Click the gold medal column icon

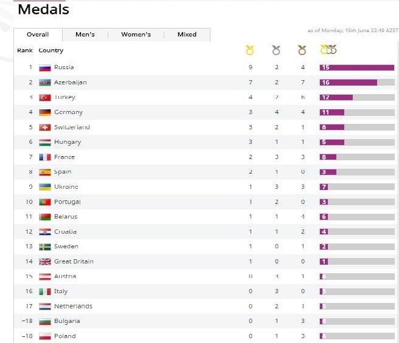(x=249, y=50)
